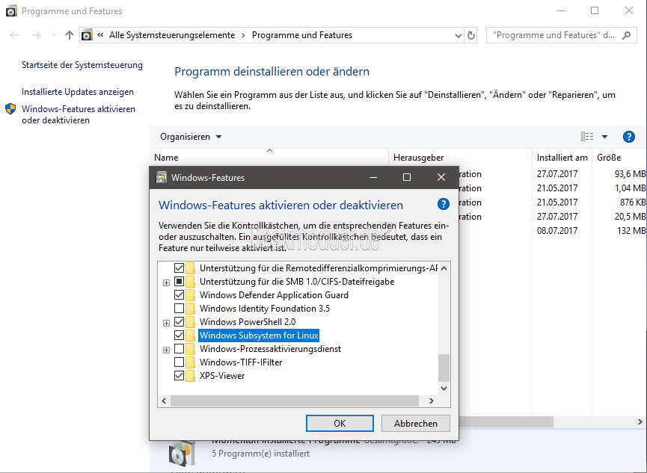The height and width of the screenshot is (473, 647).
Task: Click the forward navigation arrow
Action: [37, 35]
